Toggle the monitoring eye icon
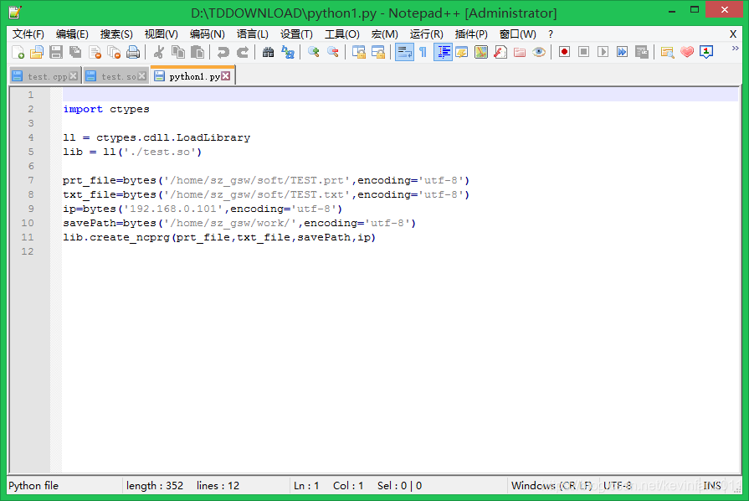 (x=539, y=52)
